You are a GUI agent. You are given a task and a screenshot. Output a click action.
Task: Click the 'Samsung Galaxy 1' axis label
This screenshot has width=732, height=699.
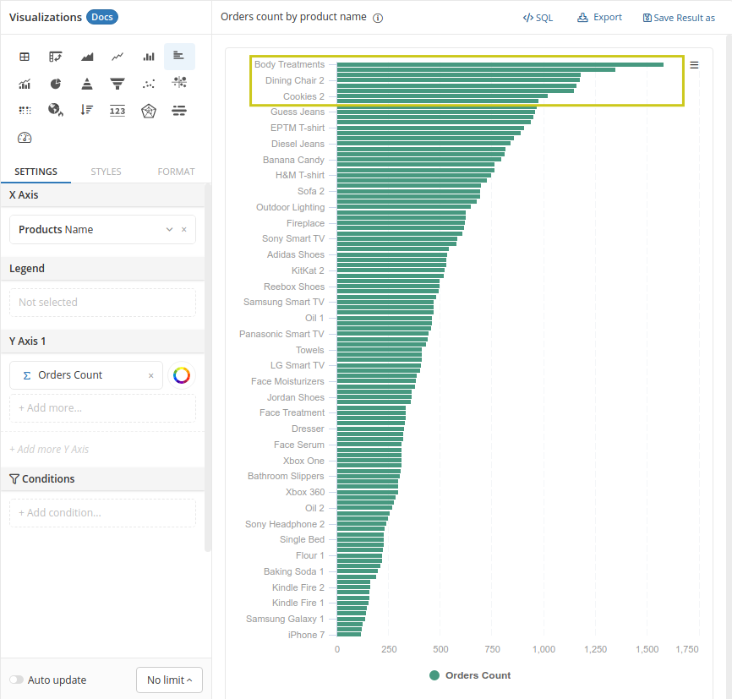(x=285, y=620)
